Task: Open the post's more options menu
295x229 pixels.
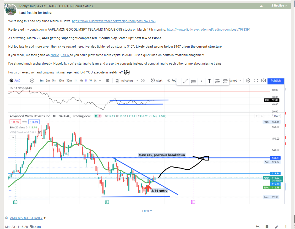Action: [x=286, y=227]
